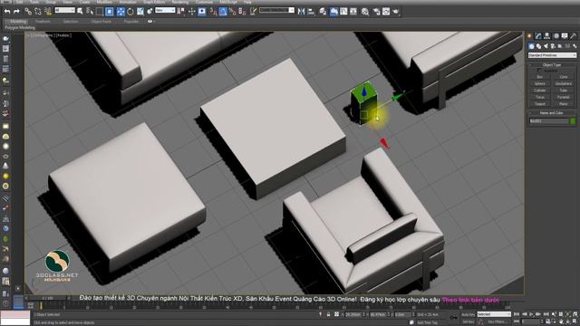Click the teapot Render Production icon
Screen dimensions: 580x326
pyautogui.click(x=396, y=12)
